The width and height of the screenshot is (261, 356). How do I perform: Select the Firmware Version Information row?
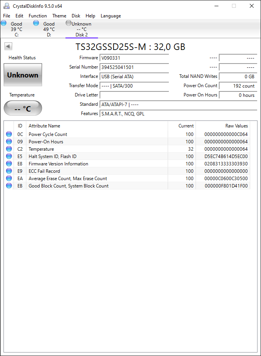pos(127,164)
